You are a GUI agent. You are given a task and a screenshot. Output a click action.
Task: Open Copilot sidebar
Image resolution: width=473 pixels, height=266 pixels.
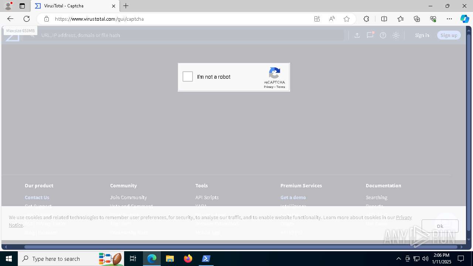[465, 19]
